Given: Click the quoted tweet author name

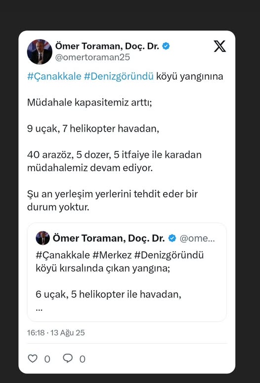Looking at the screenshot, I should click(x=109, y=238).
